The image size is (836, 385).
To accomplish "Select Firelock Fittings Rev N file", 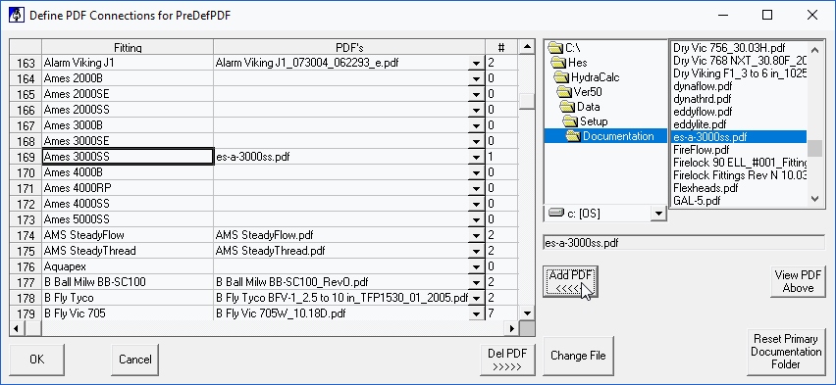I will tap(740, 175).
